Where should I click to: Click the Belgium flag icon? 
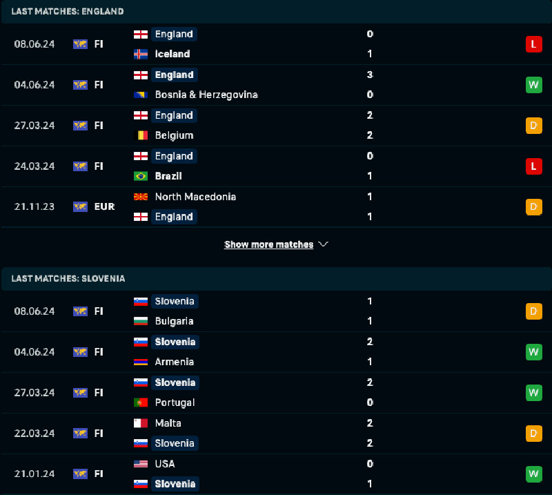pos(141,135)
